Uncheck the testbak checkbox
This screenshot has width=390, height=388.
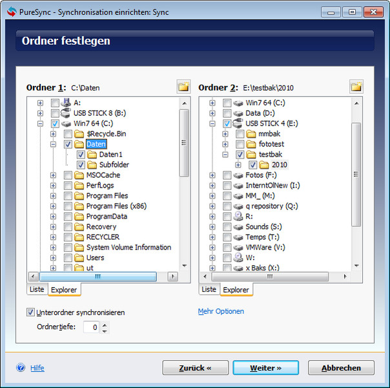click(x=240, y=155)
